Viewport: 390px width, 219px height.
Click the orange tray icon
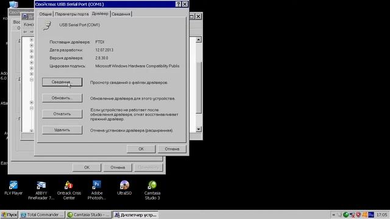[x=364, y=215]
